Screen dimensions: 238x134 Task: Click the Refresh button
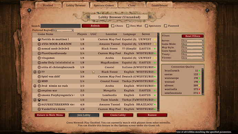[x=95, y=26]
